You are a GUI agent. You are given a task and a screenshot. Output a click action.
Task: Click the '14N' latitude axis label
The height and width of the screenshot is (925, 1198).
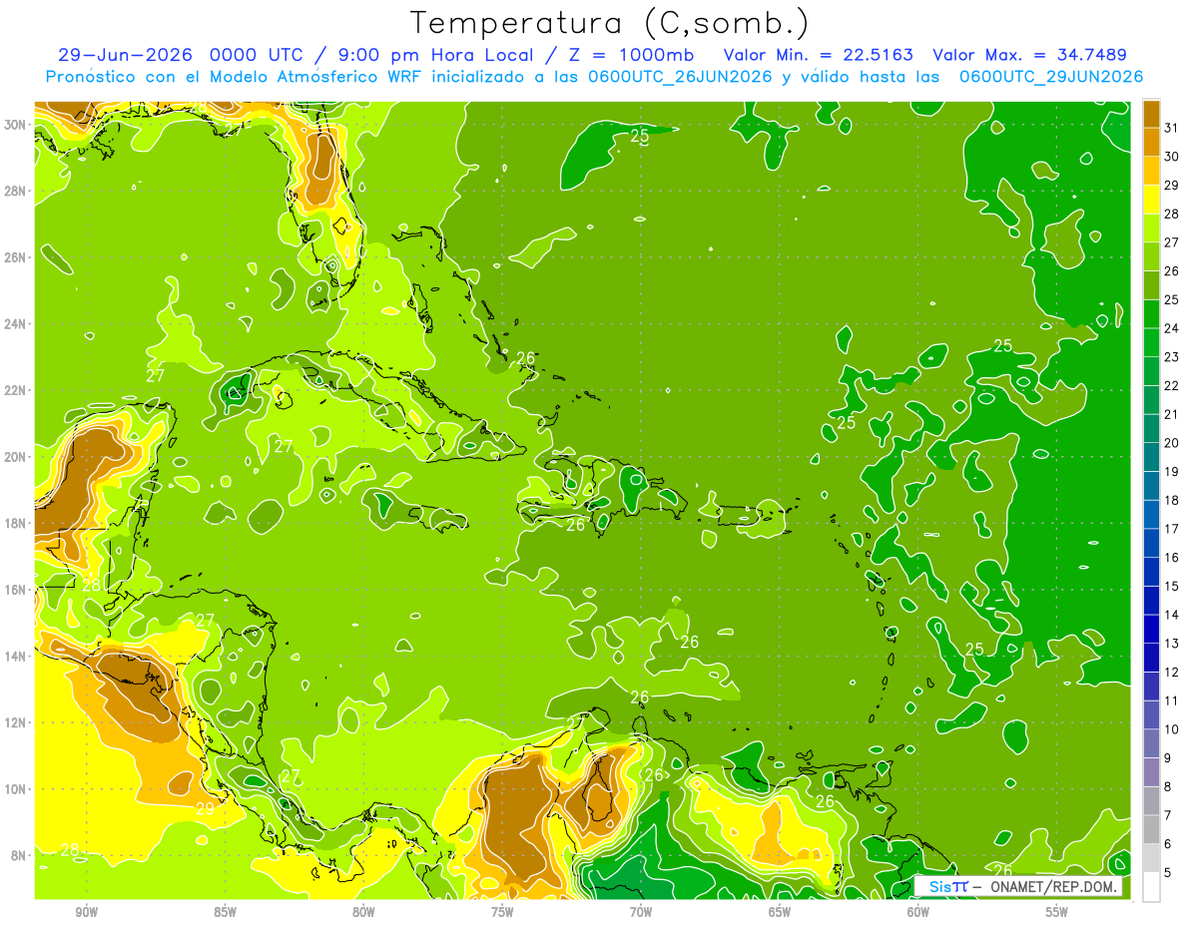coord(16,656)
